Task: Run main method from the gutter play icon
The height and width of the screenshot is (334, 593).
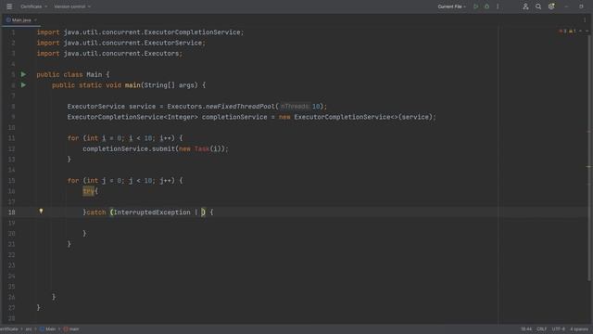Action: (23, 85)
